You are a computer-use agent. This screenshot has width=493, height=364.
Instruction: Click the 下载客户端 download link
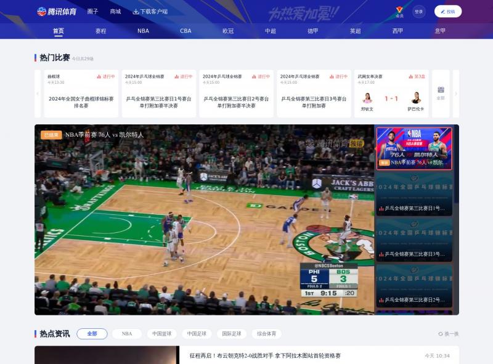pyautogui.click(x=150, y=12)
